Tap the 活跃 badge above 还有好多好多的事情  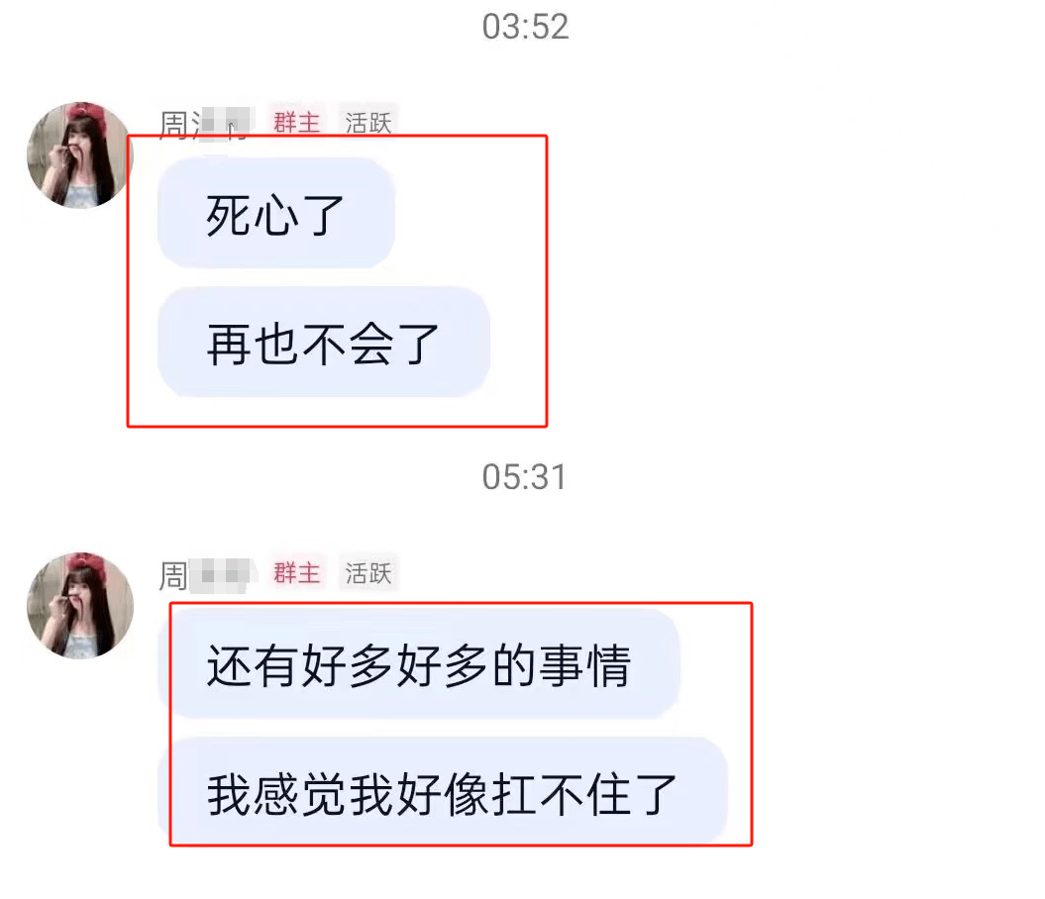[367, 572]
